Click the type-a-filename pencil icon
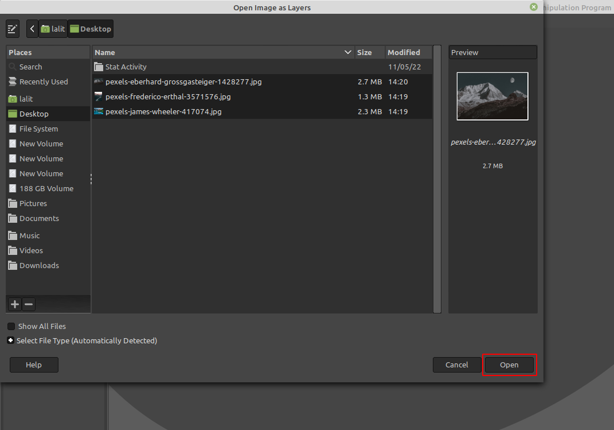 (x=12, y=29)
